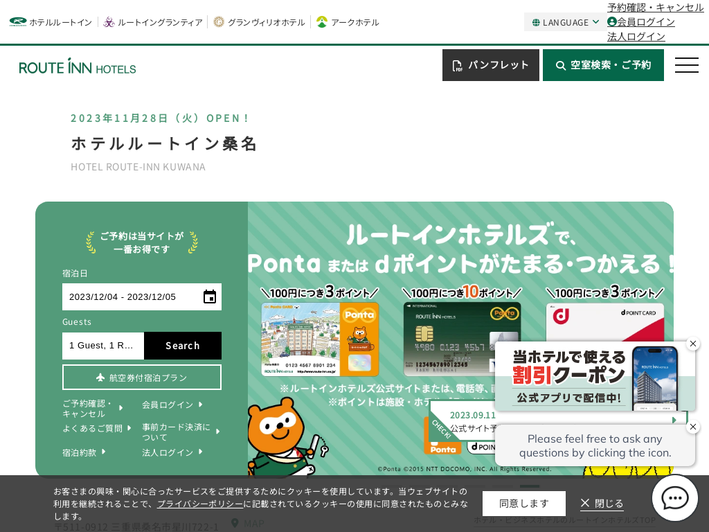Click the 航空券付宿泊プラン button
The height and width of the screenshot is (532, 709).
tap(142, 378)
